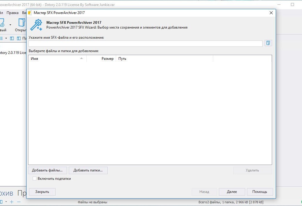The width and height of the screenshot is (302, 206).
Task: Sort the list by the 'Путь' column header
Action: 164,59
